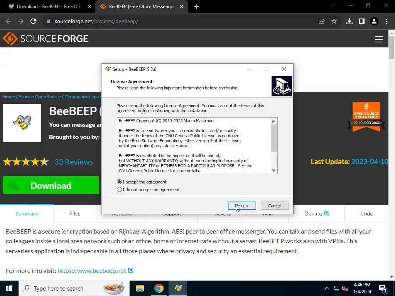The image size is (395, 296).
Task: Close the 'Download - BeeBEEP' browser tab
Action: coord(89,7)
